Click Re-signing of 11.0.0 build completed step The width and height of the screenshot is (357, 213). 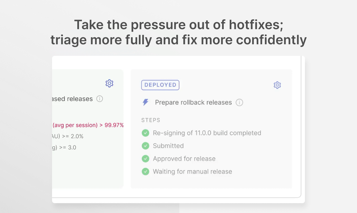click(207, 133)
